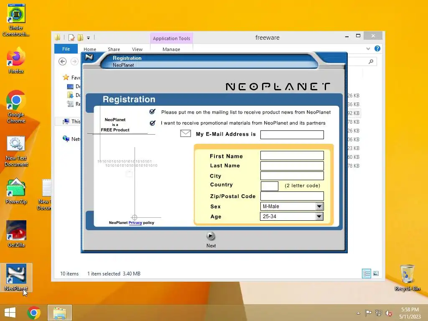This screenshot has width=428, height=321.
Task: Minimize the freeware Explorer window
Action: pyautogui.click(x=347, y=36)
